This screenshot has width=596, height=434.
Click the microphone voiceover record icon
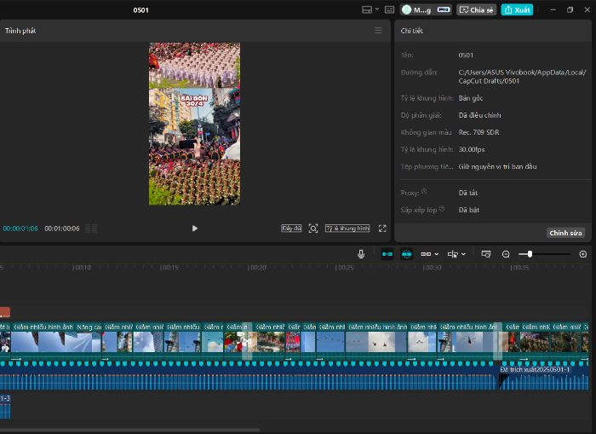tap(361, 254)
